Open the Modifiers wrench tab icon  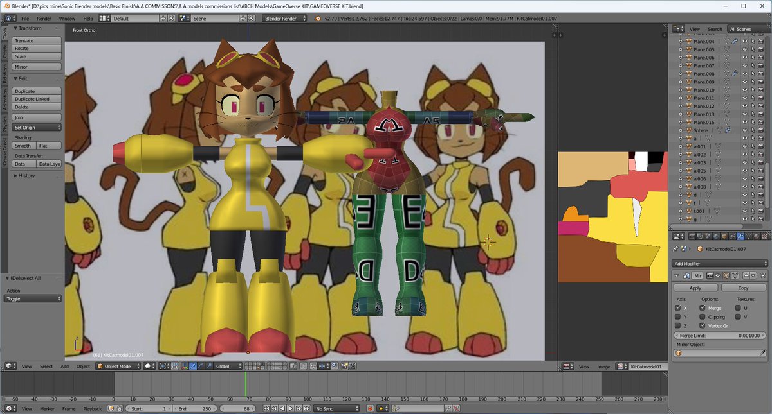tap(740, 236)
